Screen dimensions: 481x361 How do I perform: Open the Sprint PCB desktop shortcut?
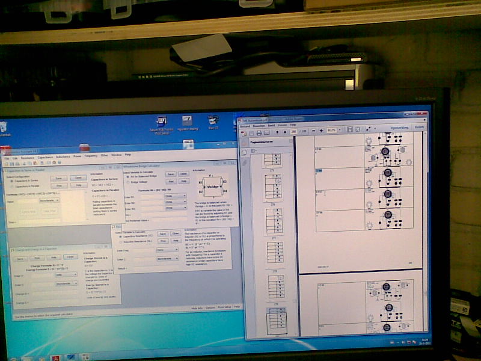click(x=161, y=125)
